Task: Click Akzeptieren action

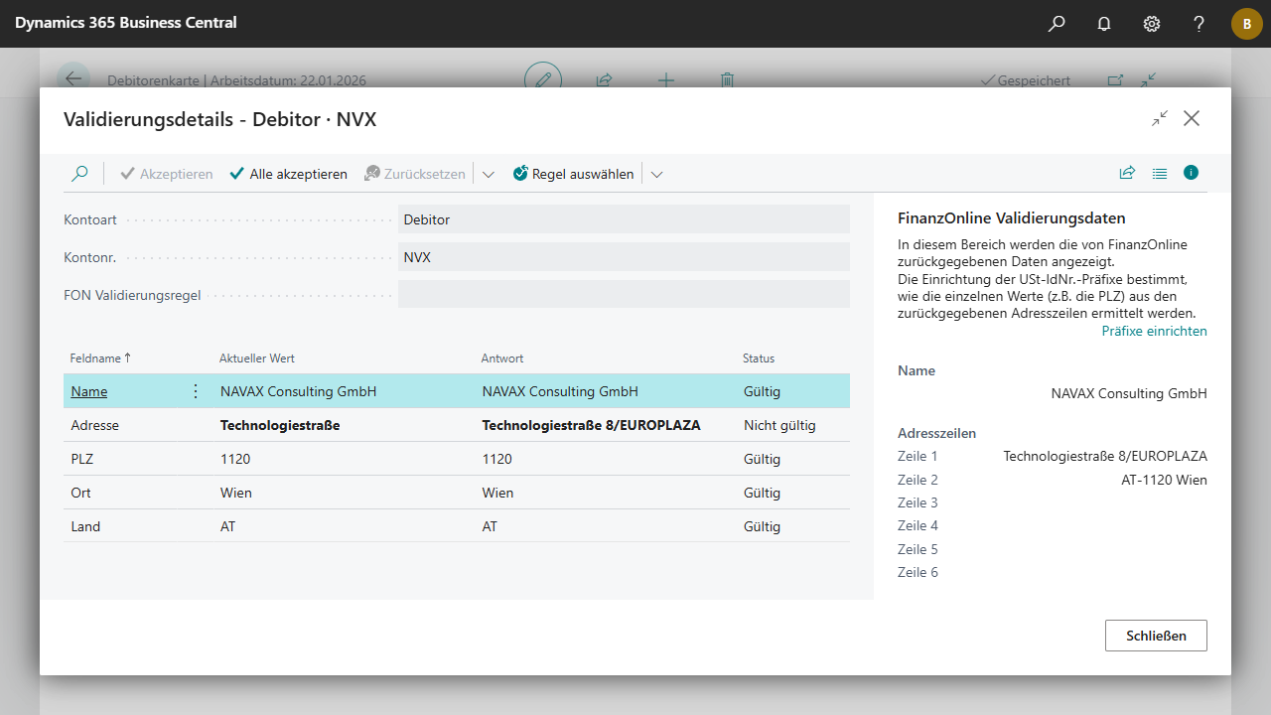Action: (x=166, y=174)
